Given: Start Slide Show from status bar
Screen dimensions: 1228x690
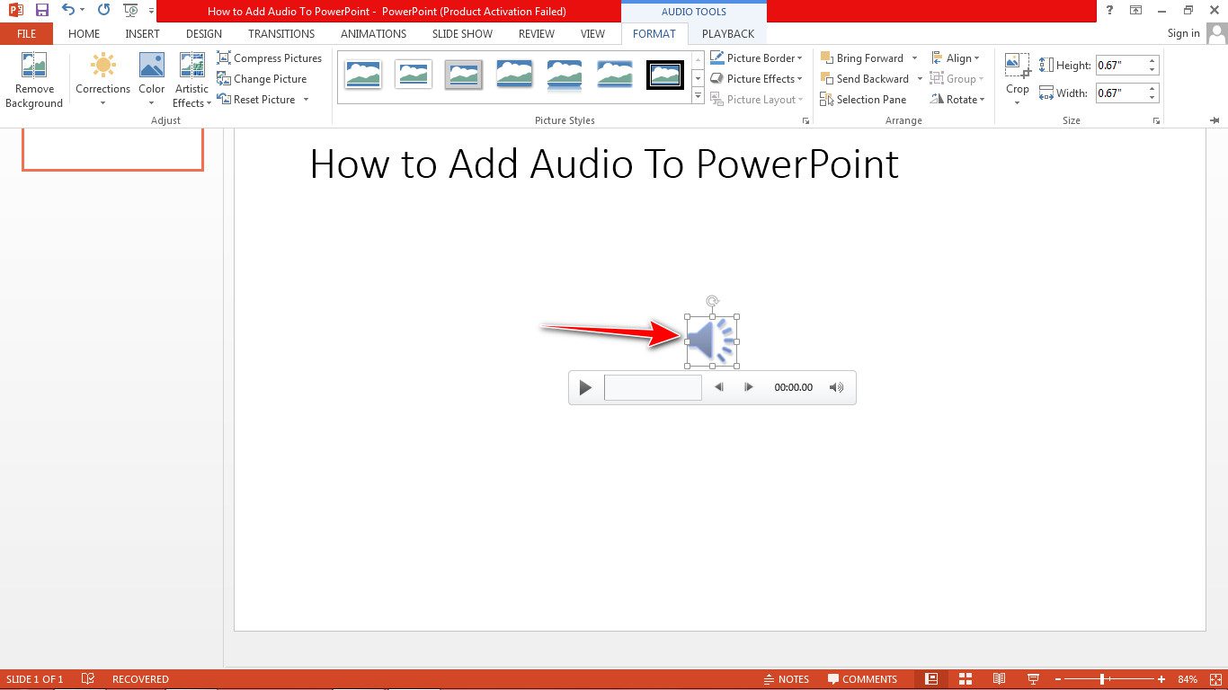Looking at the screenshot, I should tap(1033, 679).
